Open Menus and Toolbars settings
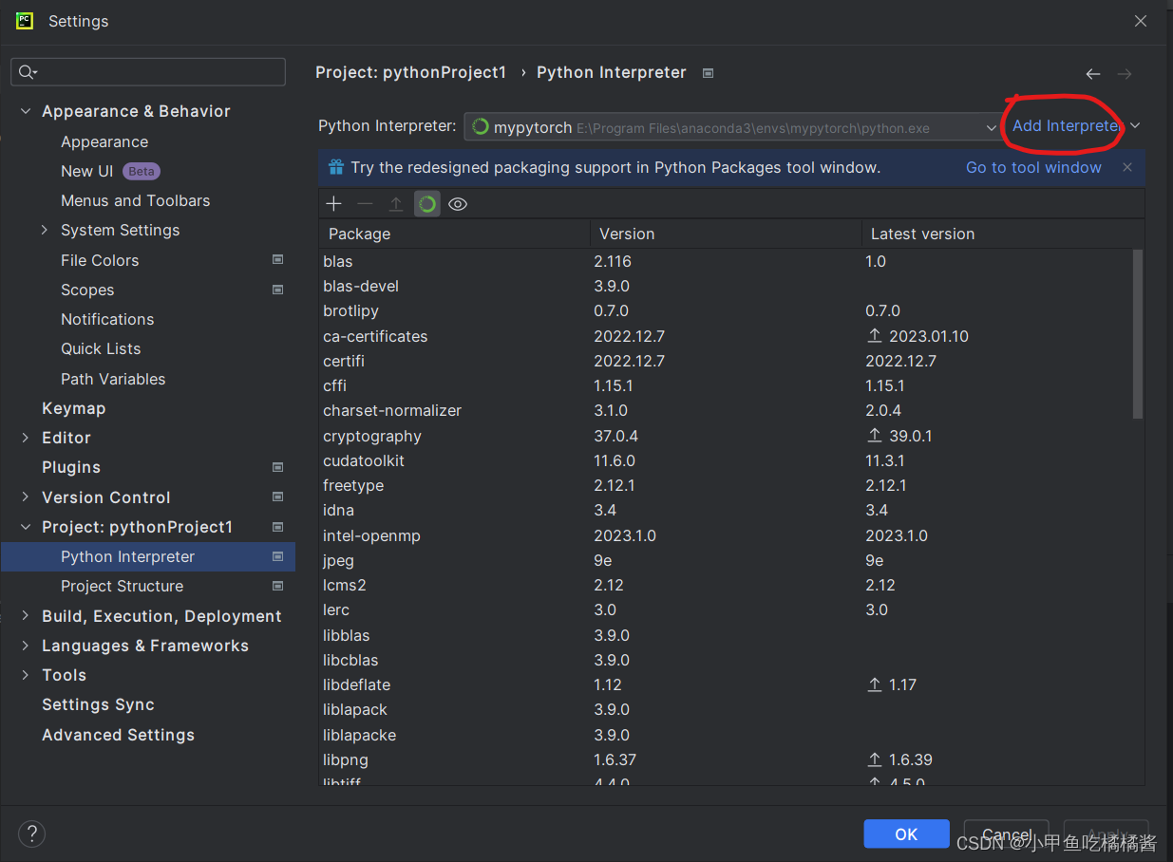The image size is (1173, 862). tap(135, 200)
